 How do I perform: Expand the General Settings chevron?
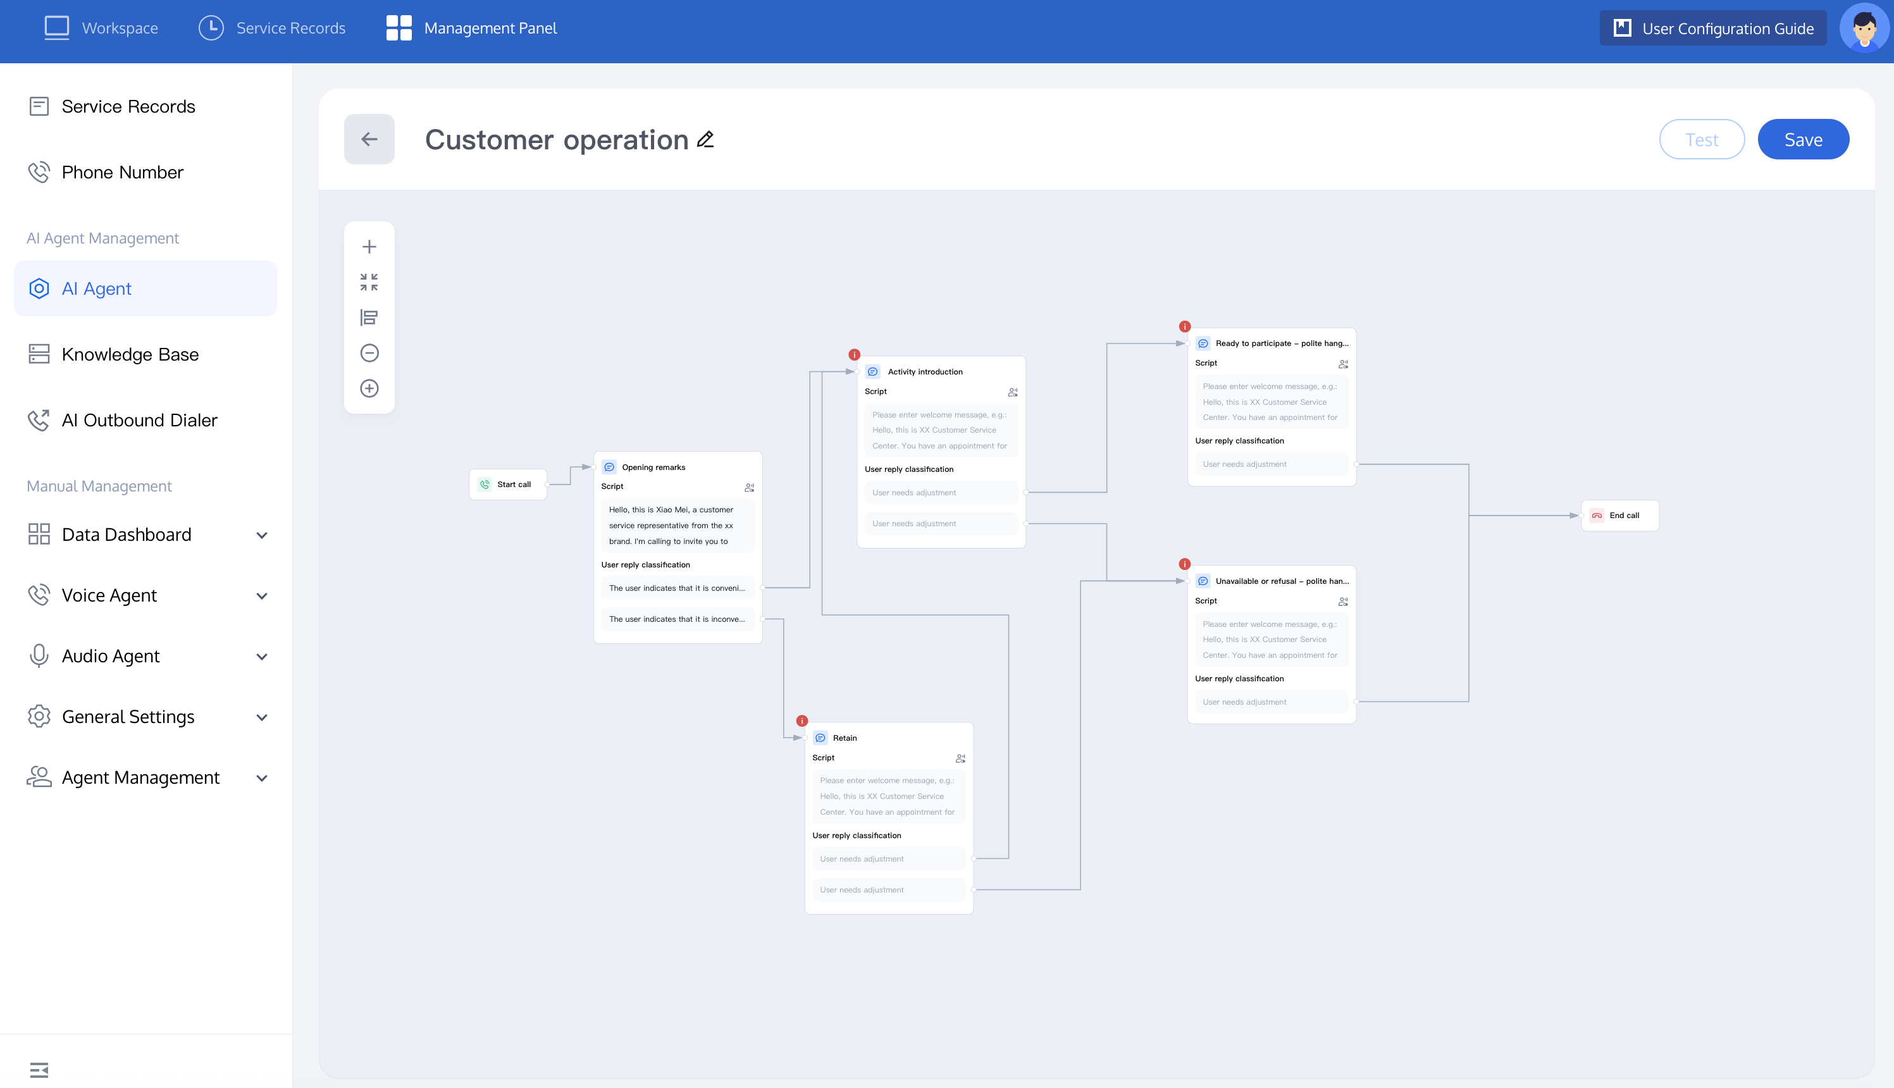click(x=261, y=717)
